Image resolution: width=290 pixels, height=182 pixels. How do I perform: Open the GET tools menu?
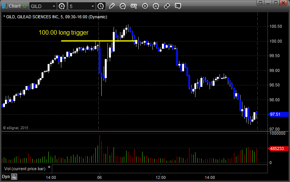coord(134,6)
